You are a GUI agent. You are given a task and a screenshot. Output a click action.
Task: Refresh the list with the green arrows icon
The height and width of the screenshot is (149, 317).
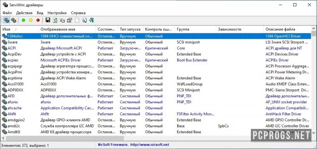pos(55,20)
